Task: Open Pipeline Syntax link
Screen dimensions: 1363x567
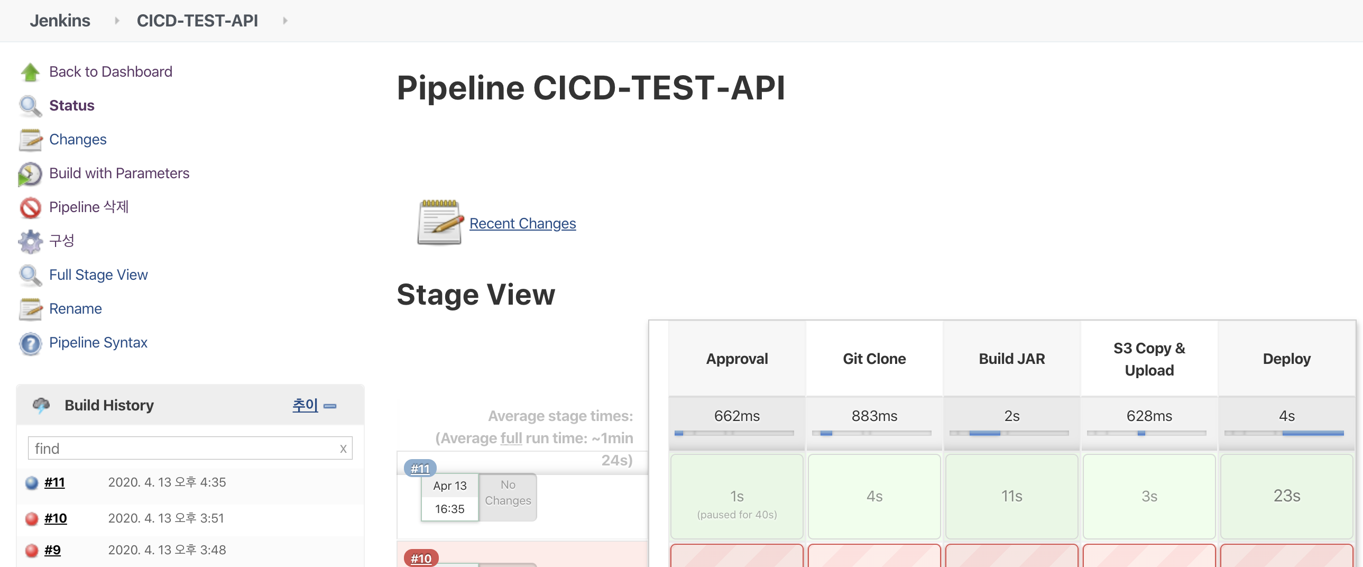Action: (x=98, y=343)
